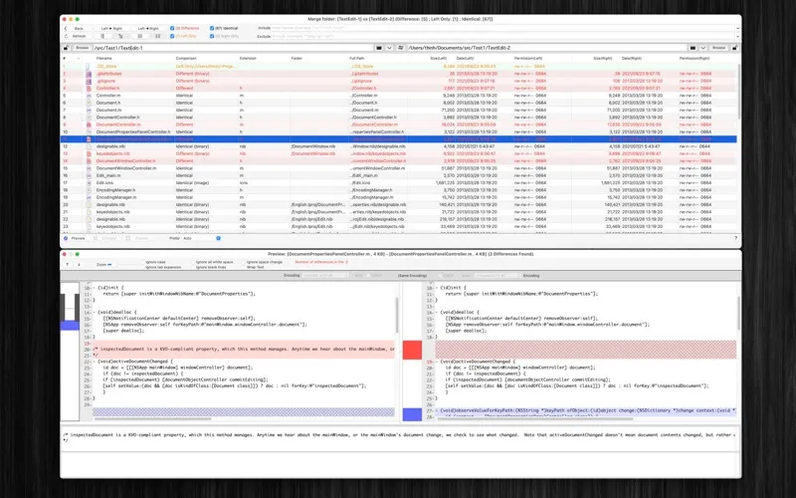This screenshot has width=796, height=498.
Task: Enable Ignore tab expansion option
Action: (163, 267)
